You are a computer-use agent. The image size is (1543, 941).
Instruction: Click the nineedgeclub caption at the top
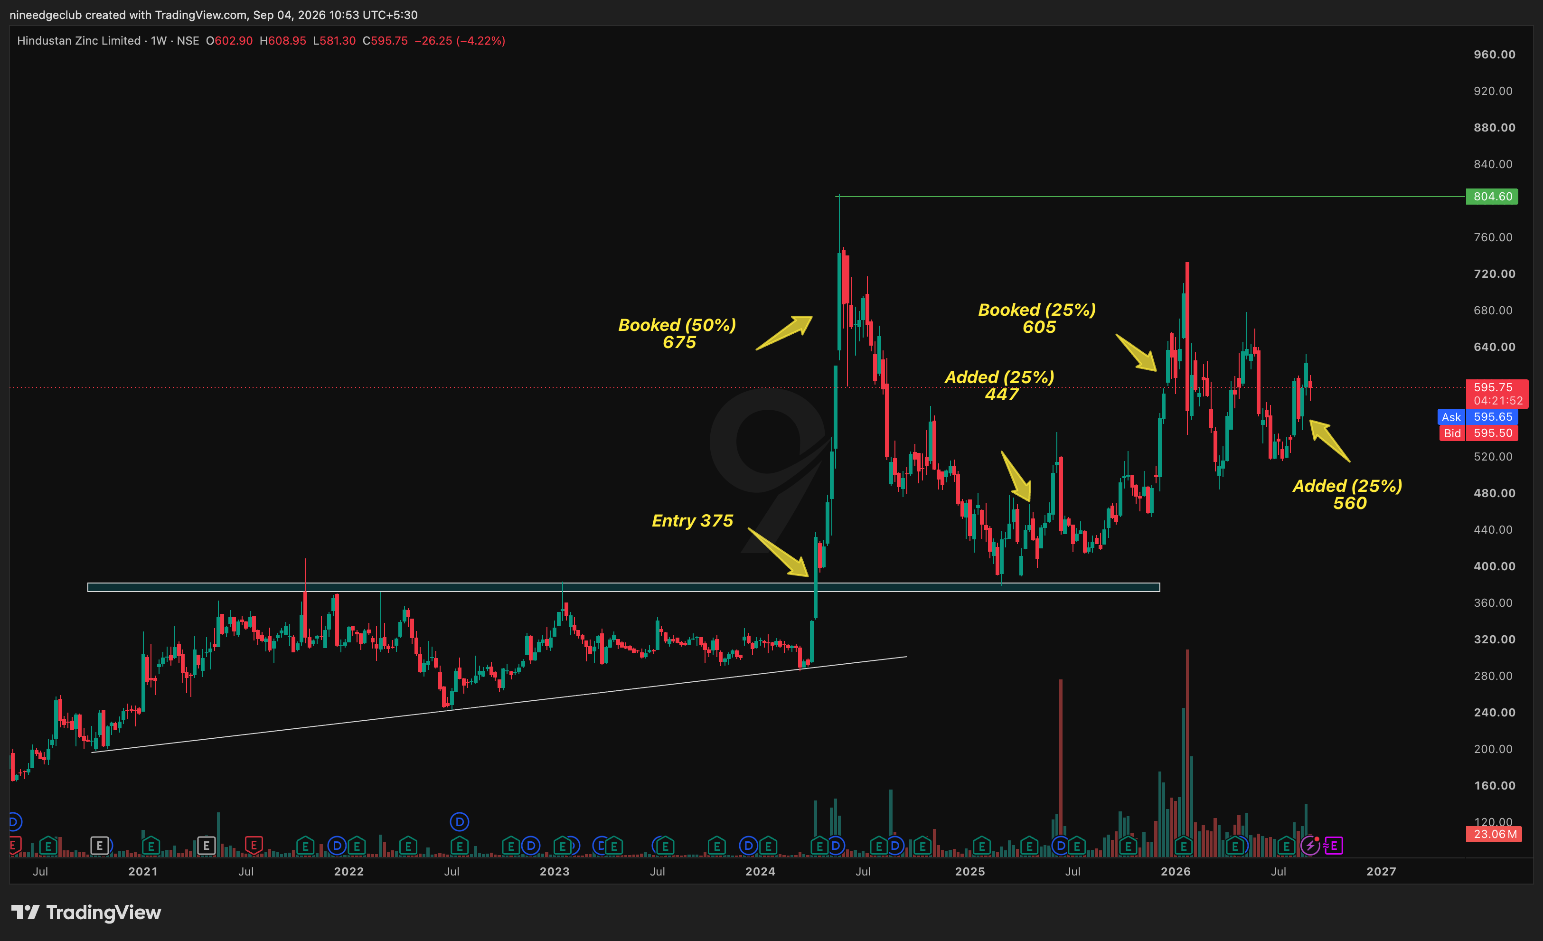point(214,14)
